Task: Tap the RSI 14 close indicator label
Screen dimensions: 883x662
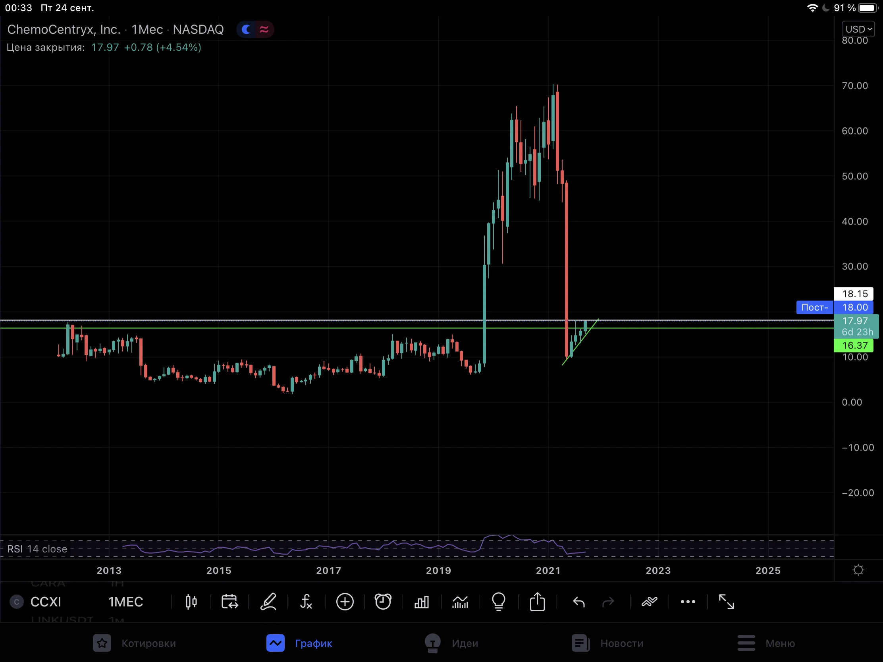Action: pos(37,549)
